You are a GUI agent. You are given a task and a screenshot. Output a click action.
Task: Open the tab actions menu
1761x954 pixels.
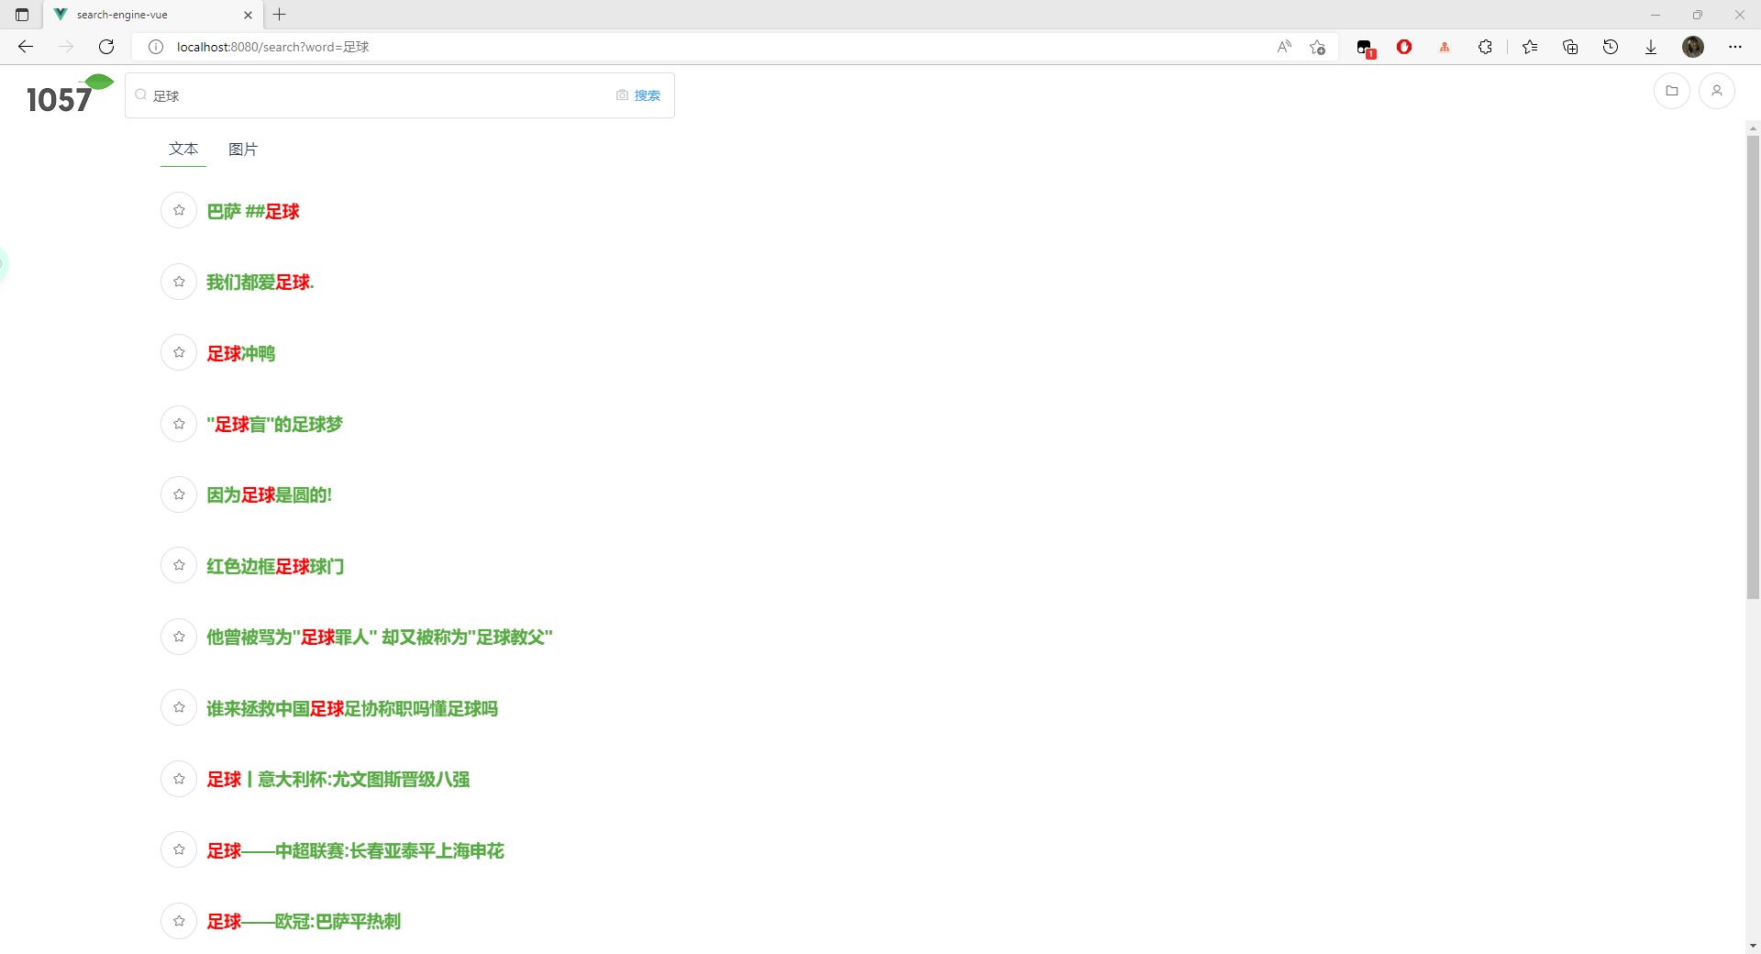[22, 15]
